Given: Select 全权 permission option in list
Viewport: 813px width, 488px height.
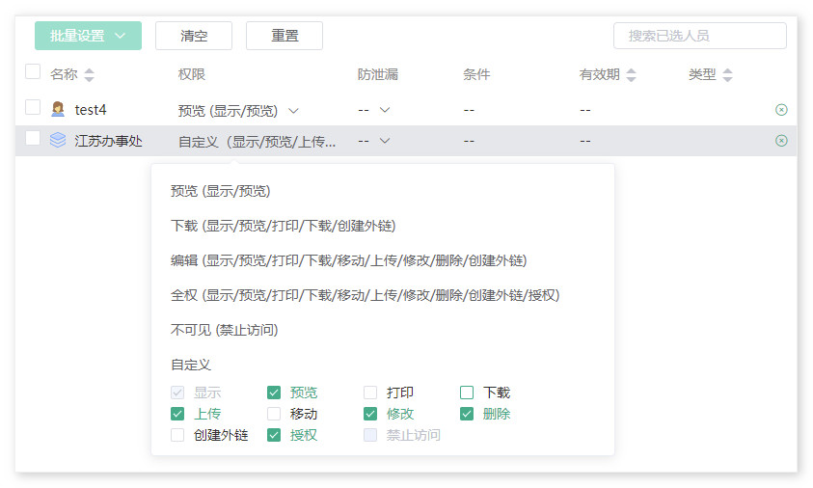Looking at the screenshot, I should (365, 295).
